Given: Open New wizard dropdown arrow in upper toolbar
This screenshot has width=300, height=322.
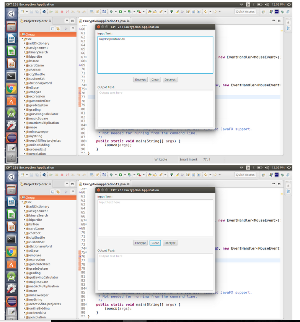Looking at the screenshot, I should click(x=27, y=12).
